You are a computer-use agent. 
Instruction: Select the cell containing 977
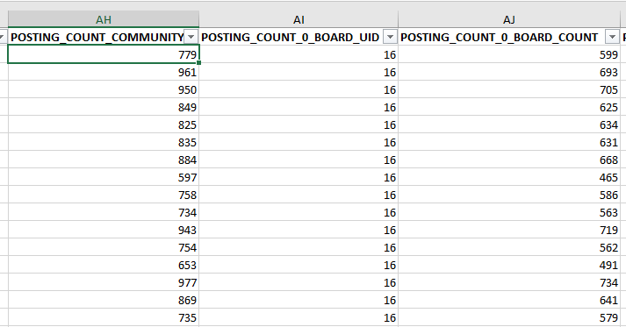coord(104,283)
